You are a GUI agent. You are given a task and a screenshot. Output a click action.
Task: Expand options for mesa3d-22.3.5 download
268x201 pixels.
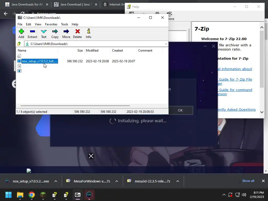click(x=178, y=181)
